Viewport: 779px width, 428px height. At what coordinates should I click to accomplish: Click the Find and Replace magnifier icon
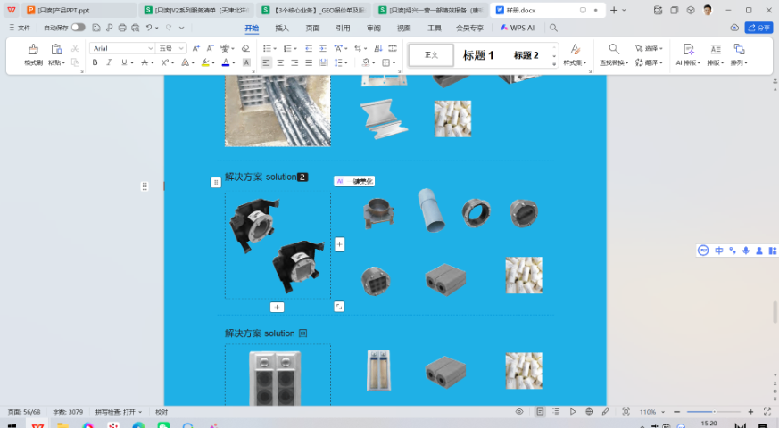(x=614, y=49)
